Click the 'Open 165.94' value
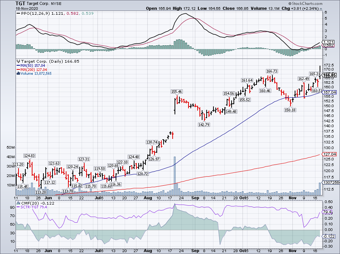The width and height of the screenshot is (340, 254). 159,8
